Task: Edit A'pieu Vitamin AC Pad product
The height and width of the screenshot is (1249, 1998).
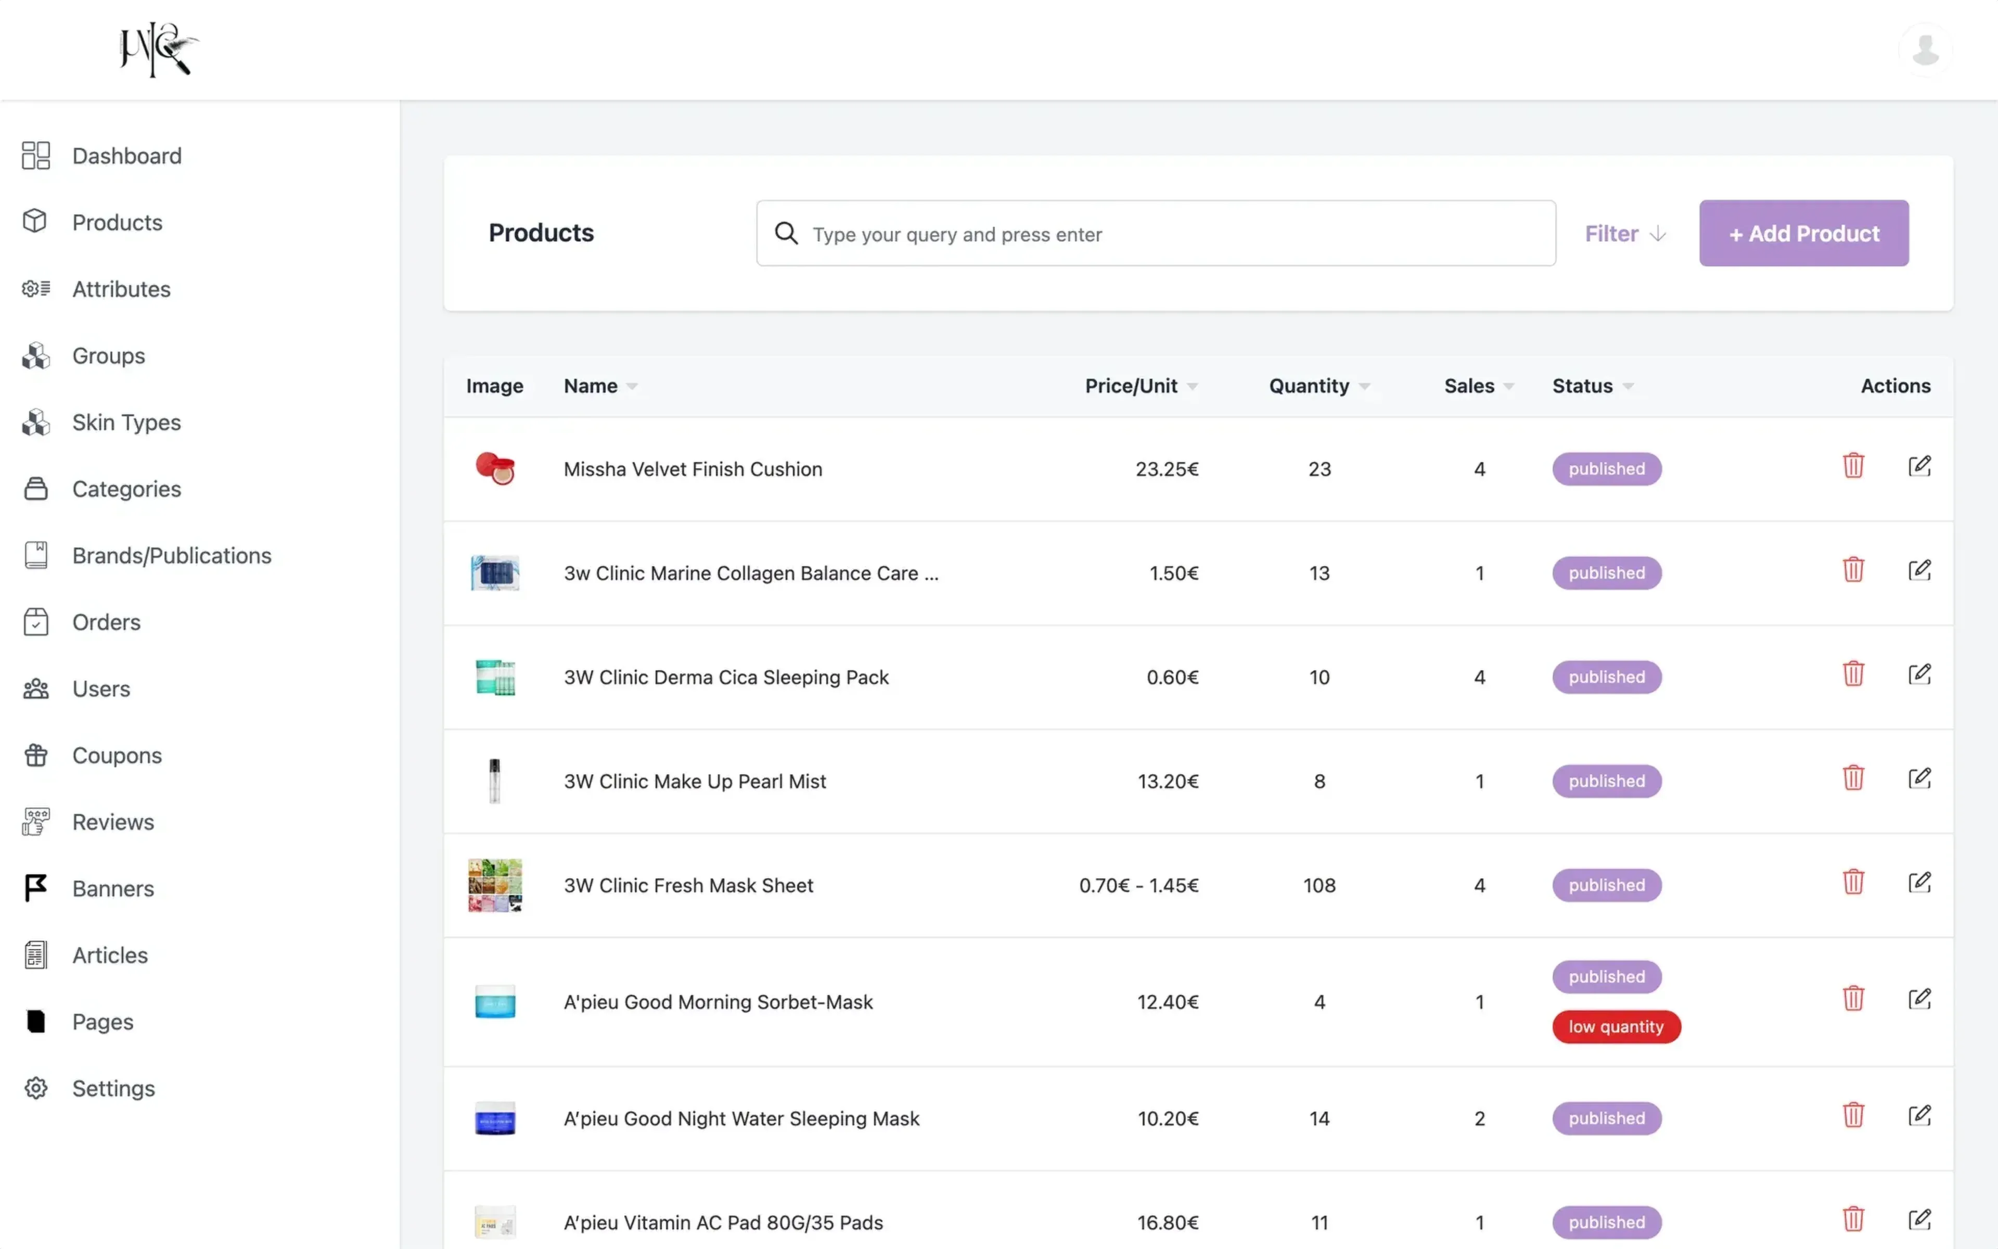Action: point(1919,1219)
